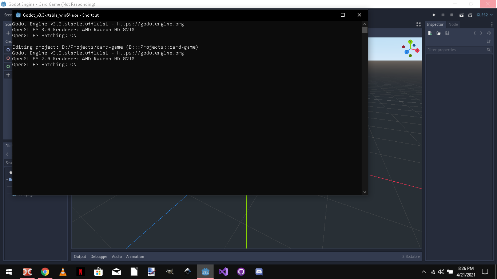
Task: Create a new resource in the Inspector
Action: coord(430,33)
